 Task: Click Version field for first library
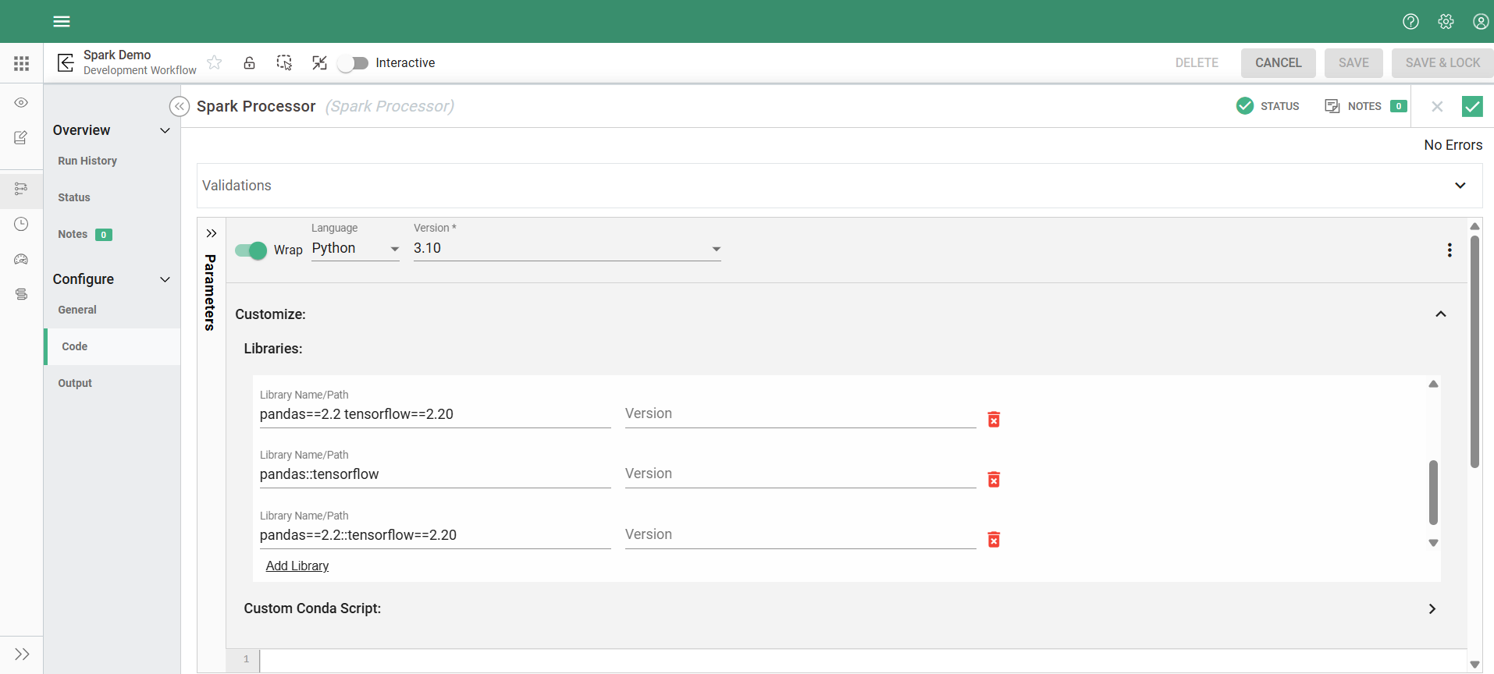pos(799,414)
